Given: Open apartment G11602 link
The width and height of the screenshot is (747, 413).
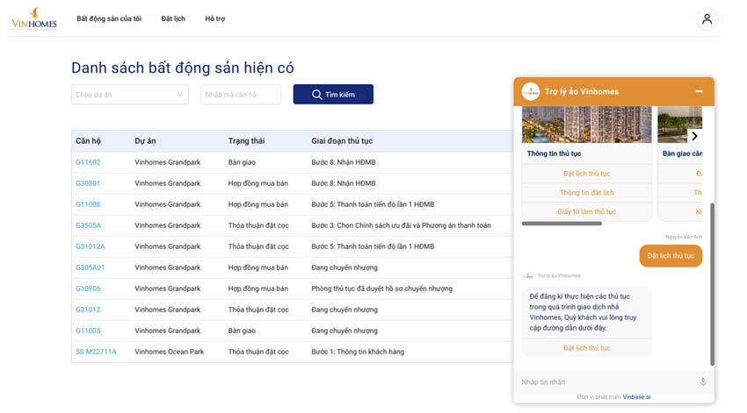Looking at the screenshot, I should (88, 162).
